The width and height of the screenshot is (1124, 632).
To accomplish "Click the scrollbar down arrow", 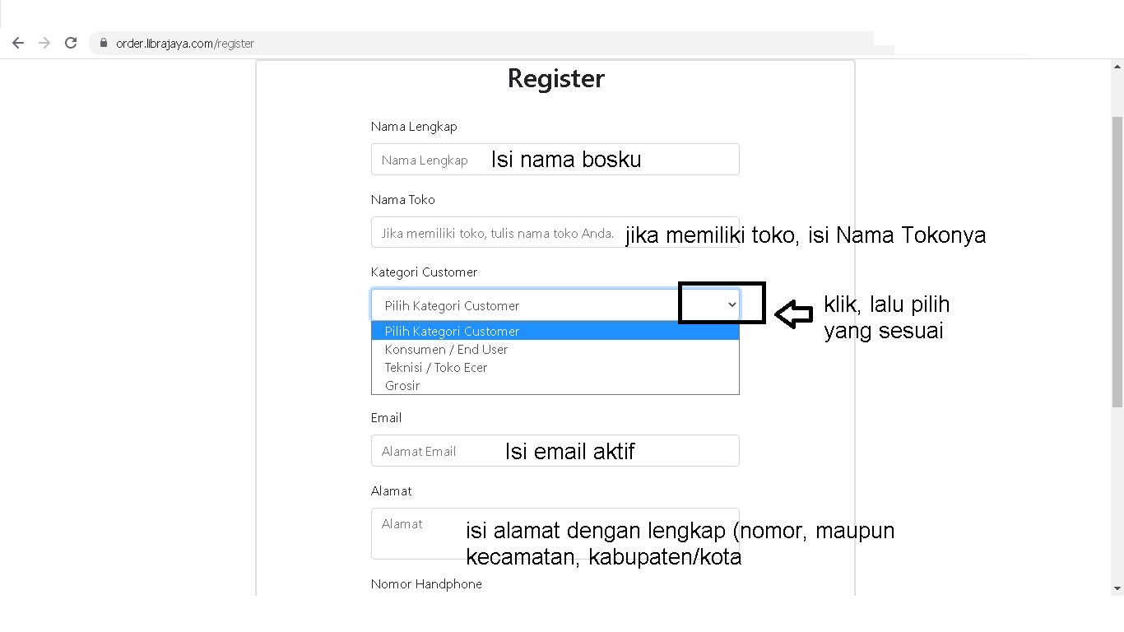I will 1117,588.
